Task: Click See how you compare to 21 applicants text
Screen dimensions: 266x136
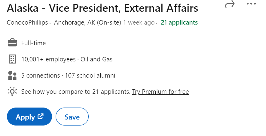Action: tap(76, 92)
